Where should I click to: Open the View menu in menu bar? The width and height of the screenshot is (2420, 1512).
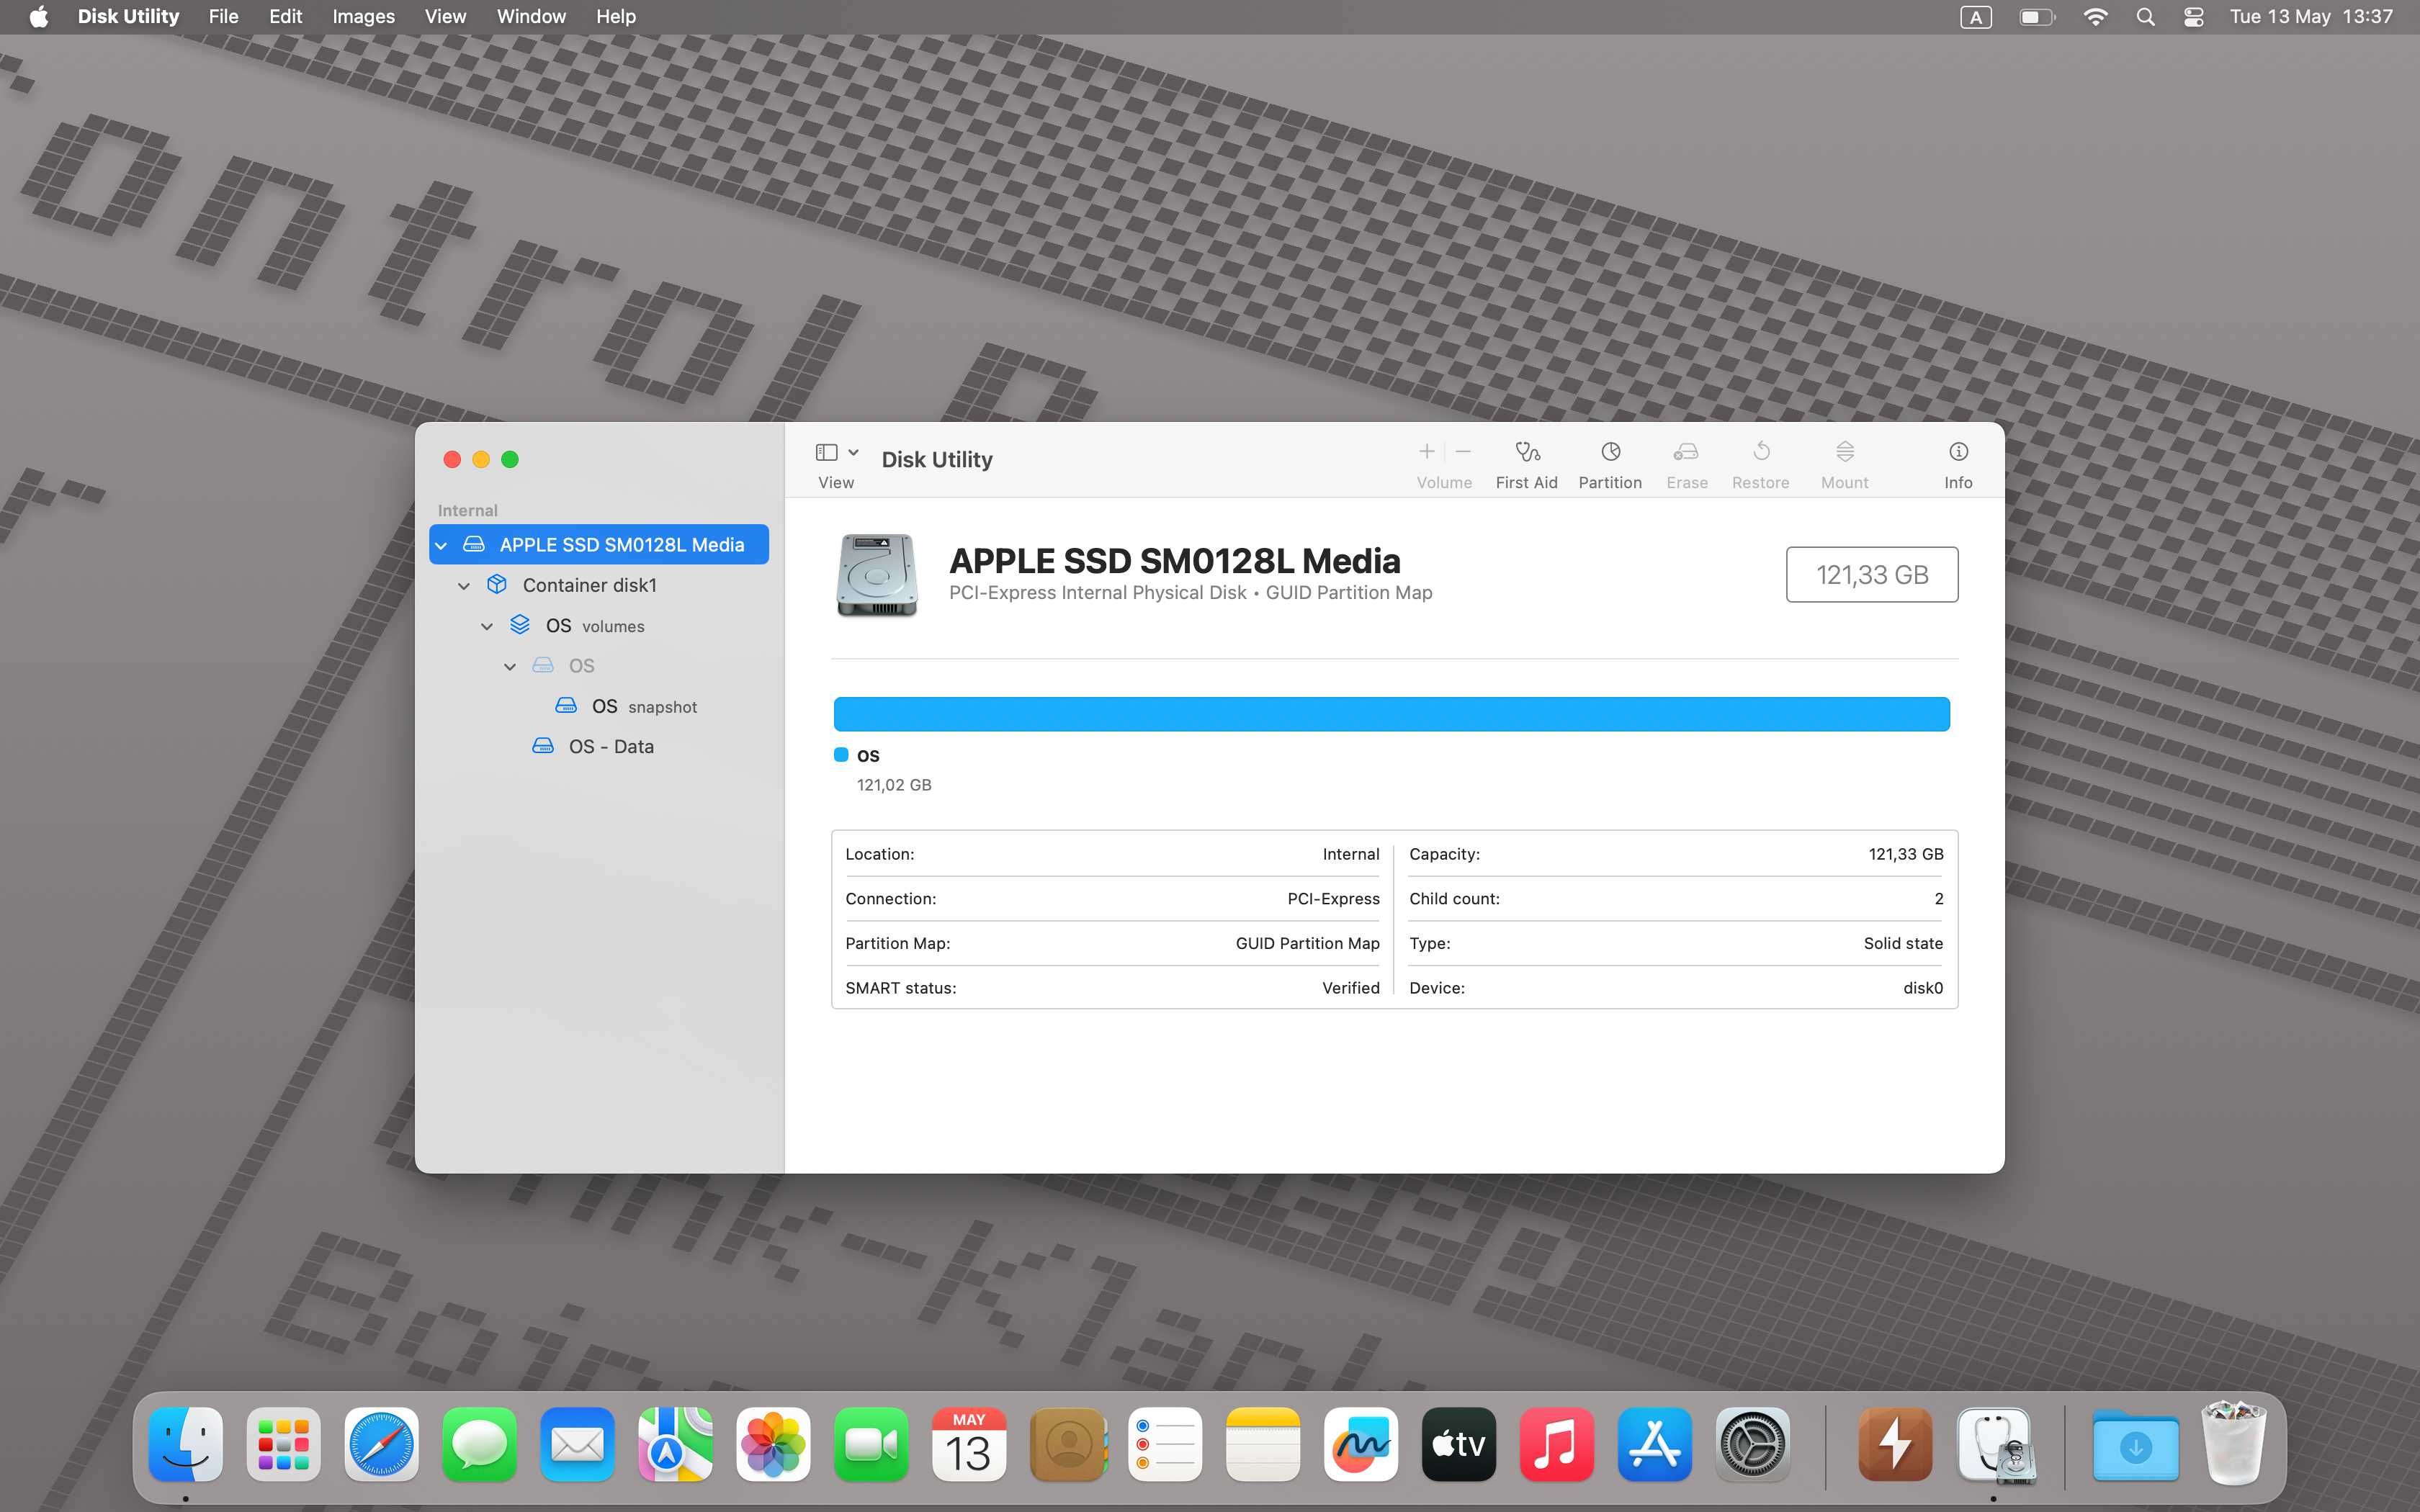(x=445, y=17)
